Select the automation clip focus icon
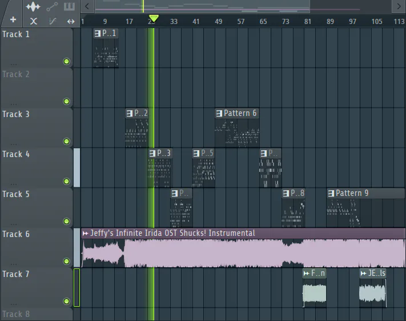This screenshot has width=406, height=321. click(52, 7)
